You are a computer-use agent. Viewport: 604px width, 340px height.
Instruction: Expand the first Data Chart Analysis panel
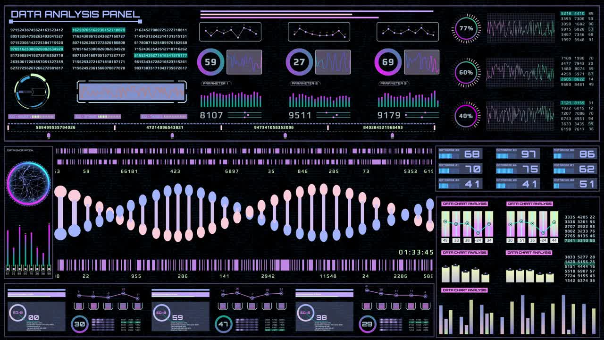click(x=465, y=204)
